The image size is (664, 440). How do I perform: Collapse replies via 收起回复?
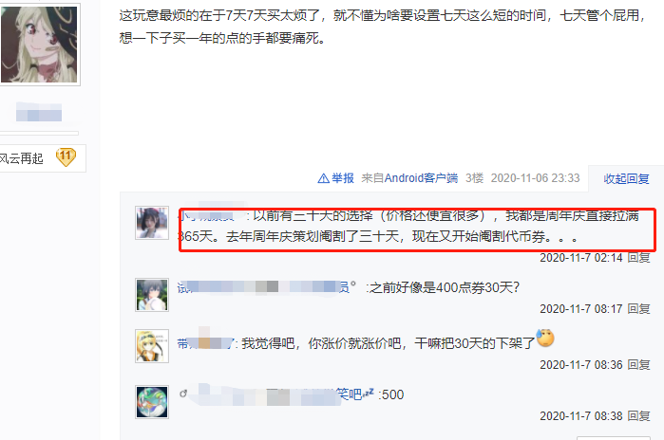[x=626, y=178]
